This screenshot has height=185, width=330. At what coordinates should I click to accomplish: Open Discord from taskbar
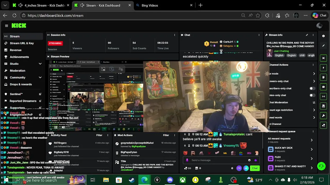170,180
